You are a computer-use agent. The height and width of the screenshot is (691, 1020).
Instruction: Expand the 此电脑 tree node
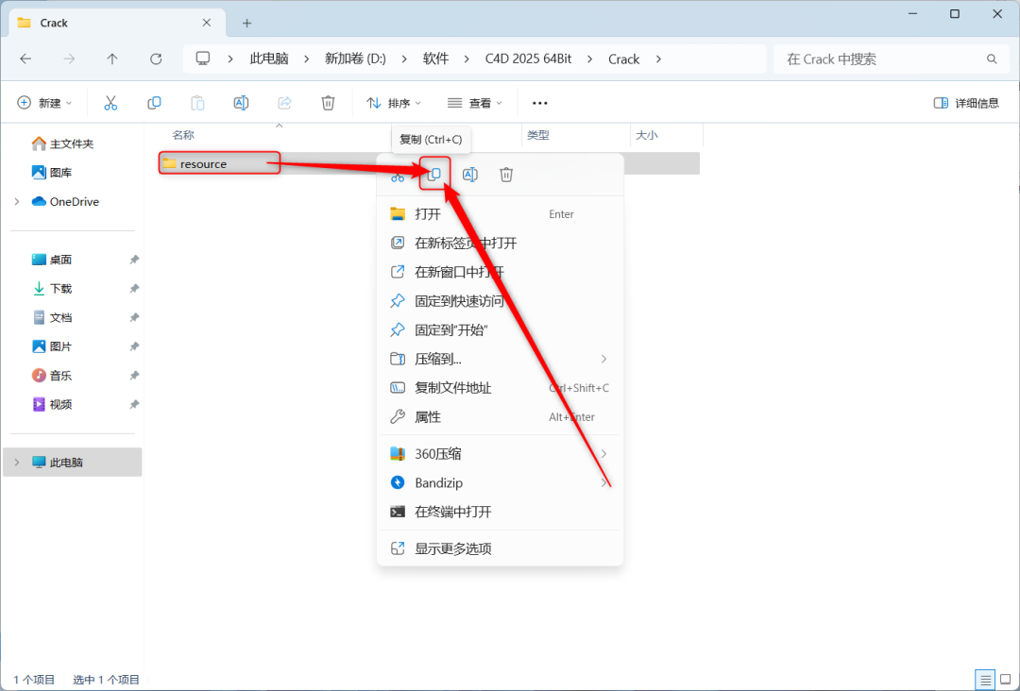17,463
